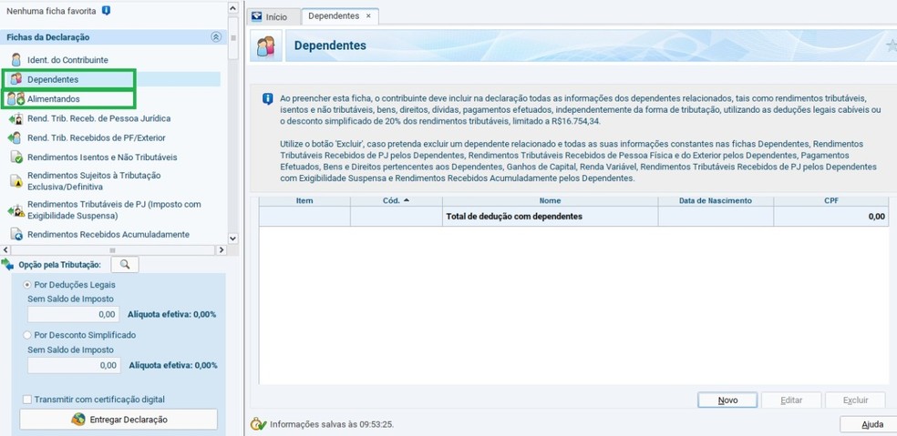Select Por Deduções Legais radio option

click(27, 285)
